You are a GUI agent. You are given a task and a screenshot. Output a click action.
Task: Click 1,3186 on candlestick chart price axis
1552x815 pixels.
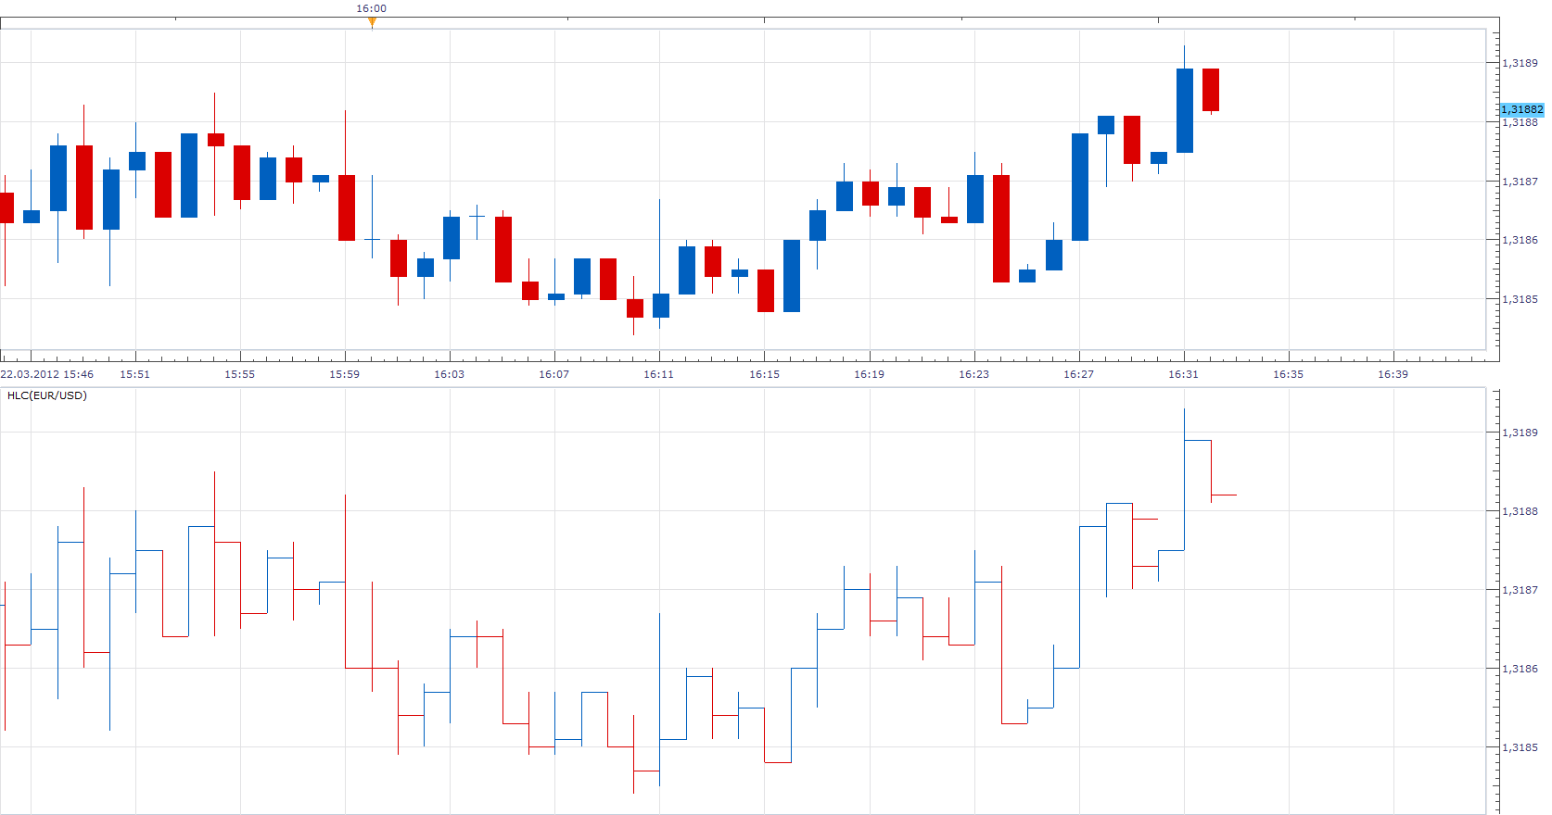click(1520, 240)
